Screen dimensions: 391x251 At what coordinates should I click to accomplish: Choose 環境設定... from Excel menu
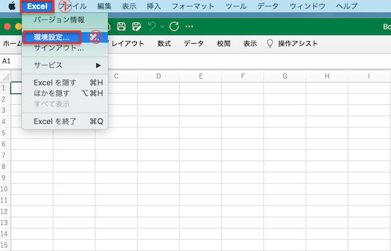pos(65,37)
